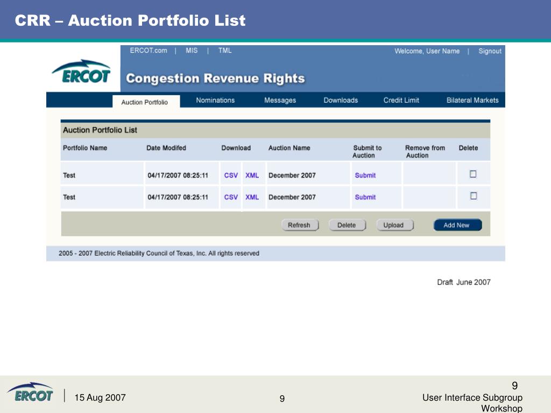Open the ERCOT.com link
The height and width of the screenshot is (413, 551).
[149, 51]
